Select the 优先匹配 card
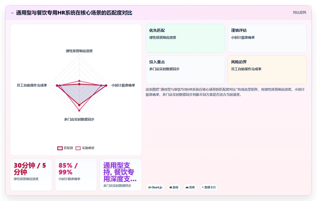The image size is (317, 201). coord(185,38)
